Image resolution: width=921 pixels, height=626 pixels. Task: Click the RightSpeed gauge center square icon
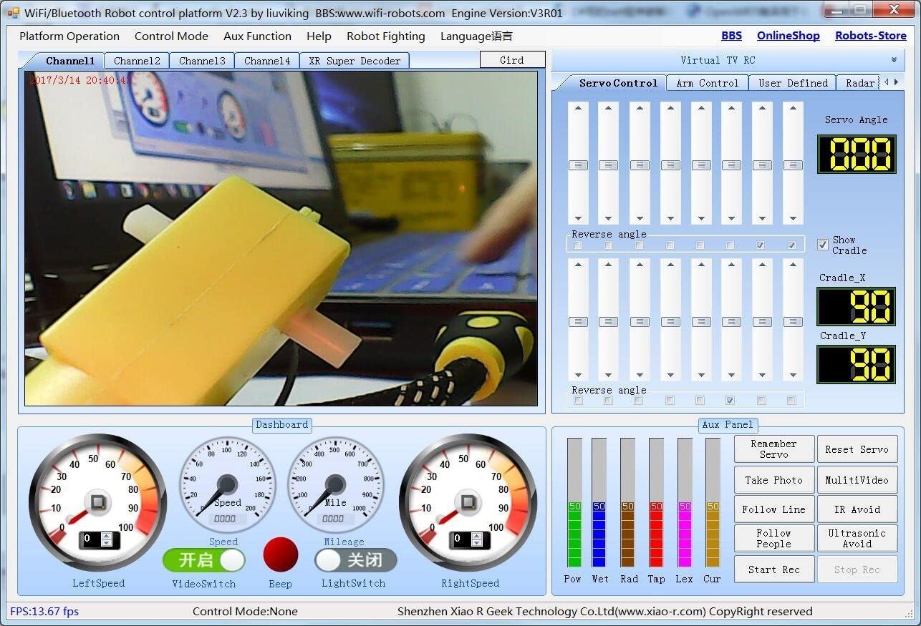(468, 502)
